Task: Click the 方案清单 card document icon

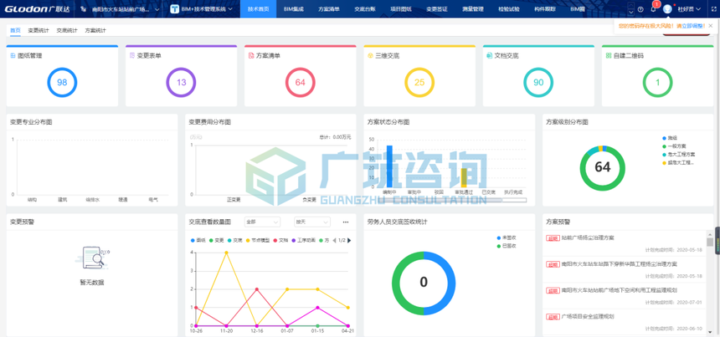Action: 251,55
